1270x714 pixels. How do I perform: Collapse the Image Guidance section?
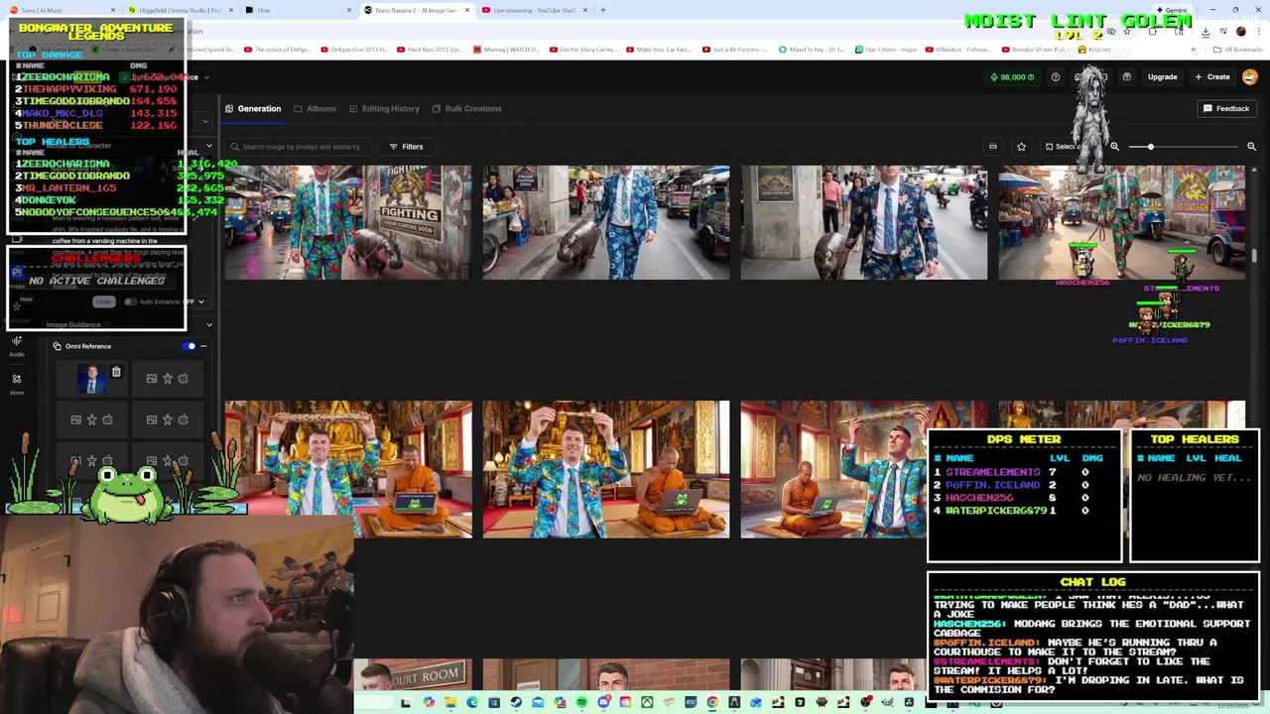pyautogui.click(x=209, y=324)
